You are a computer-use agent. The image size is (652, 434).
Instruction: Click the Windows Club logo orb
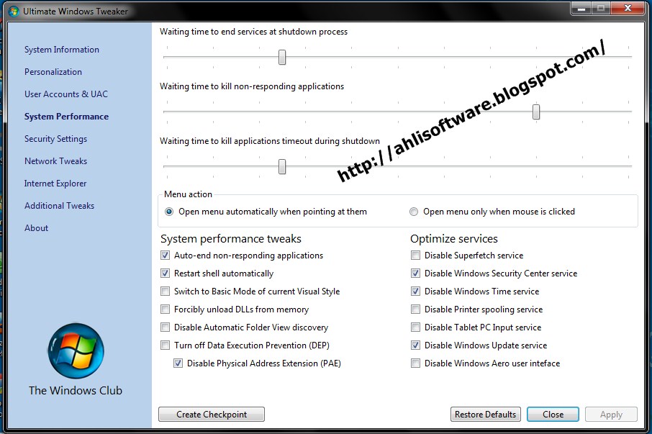pyautogui.click(x=76, y=351)
